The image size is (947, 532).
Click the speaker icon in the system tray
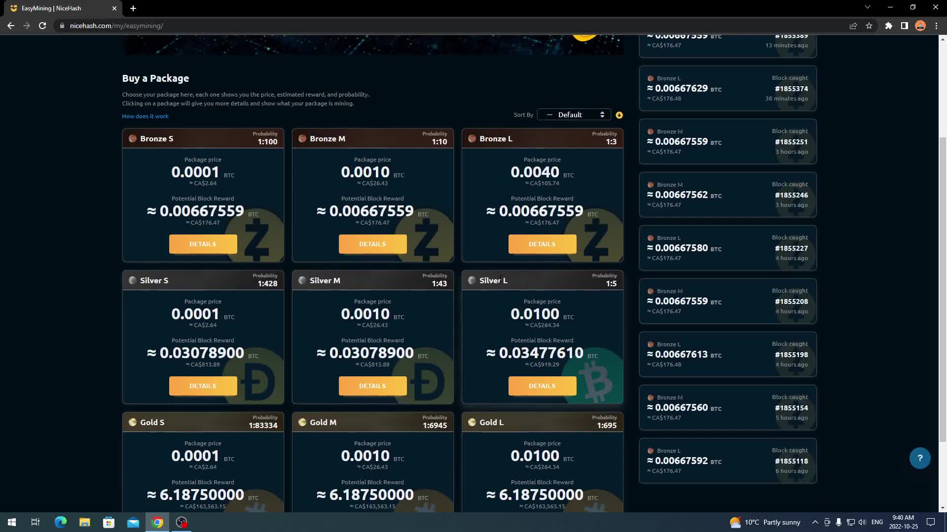pos(862,522)
